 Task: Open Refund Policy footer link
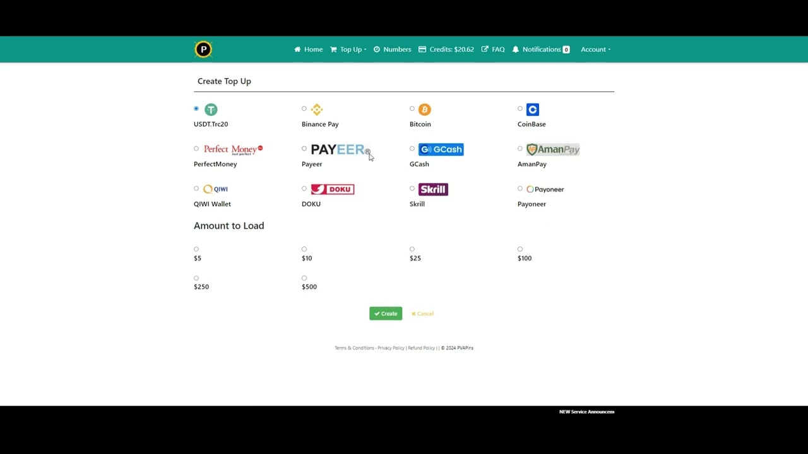click(421, 348)
